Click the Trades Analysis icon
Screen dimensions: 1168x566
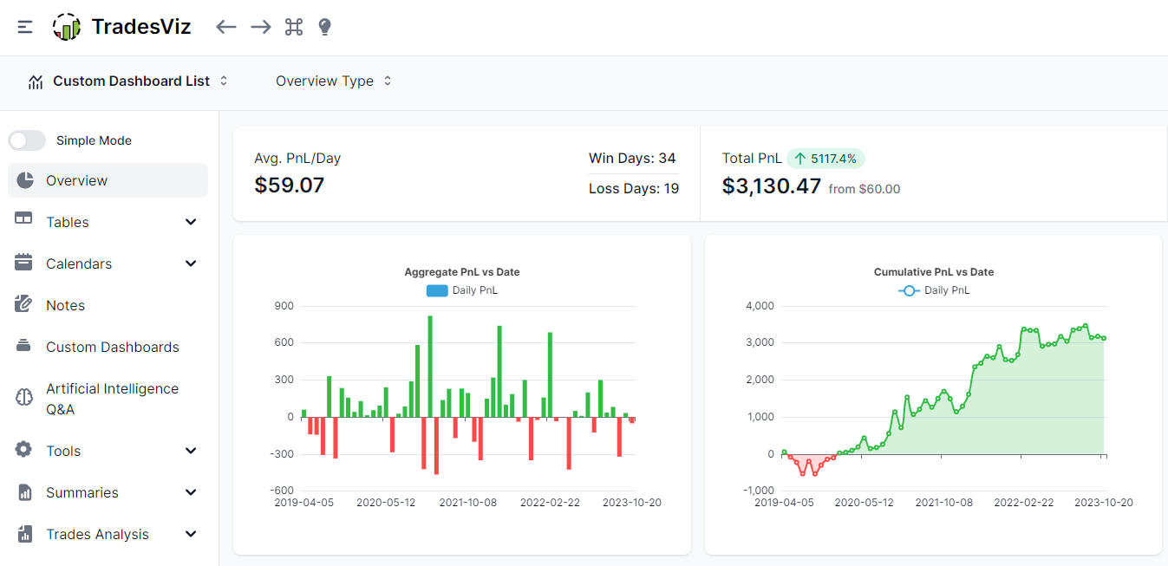(24, 534)
